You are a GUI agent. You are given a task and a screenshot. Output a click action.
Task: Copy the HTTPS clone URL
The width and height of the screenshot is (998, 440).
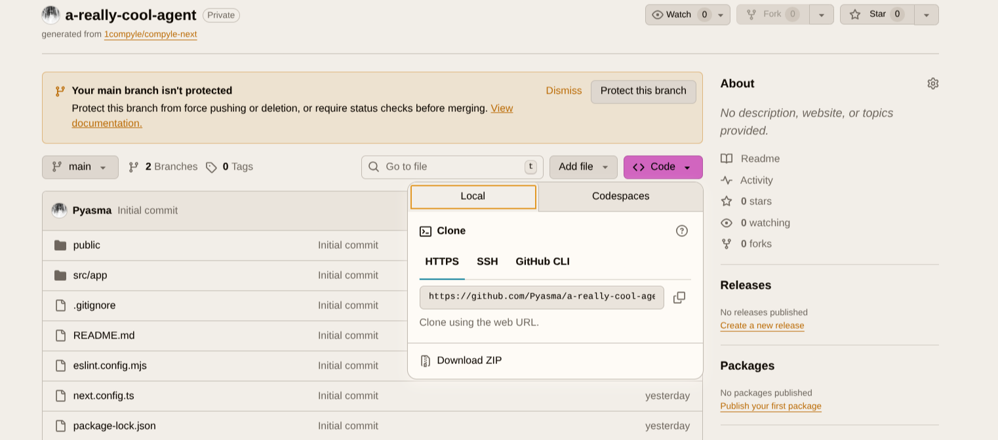pos(679,297)
